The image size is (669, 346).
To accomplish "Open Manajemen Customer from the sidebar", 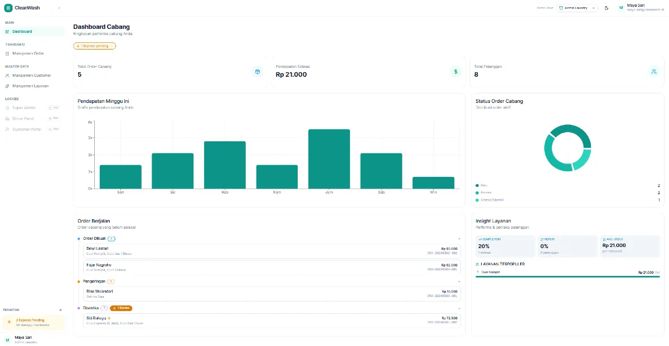I will tap(33, 75).
